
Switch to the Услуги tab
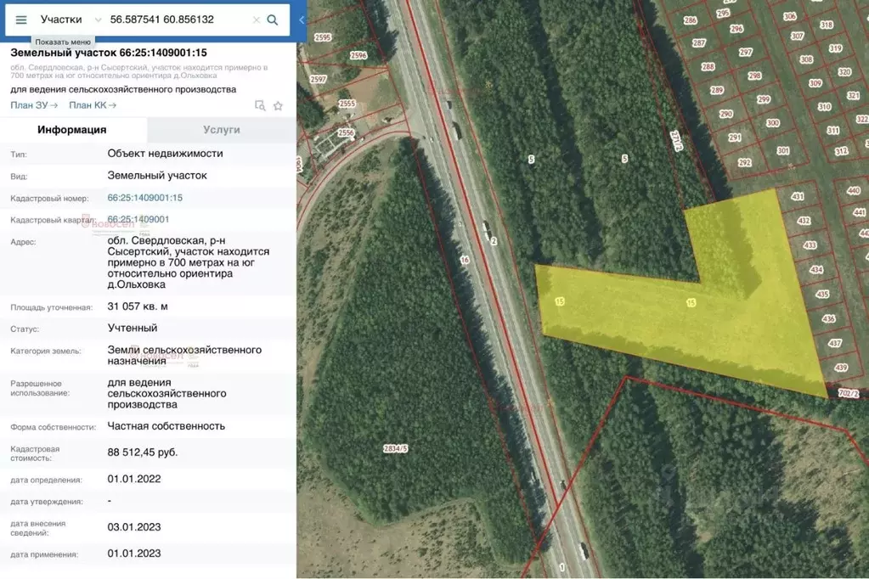(222, 130)
